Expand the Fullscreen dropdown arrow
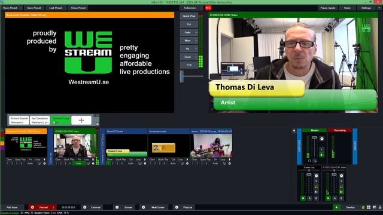 [202, 8]
